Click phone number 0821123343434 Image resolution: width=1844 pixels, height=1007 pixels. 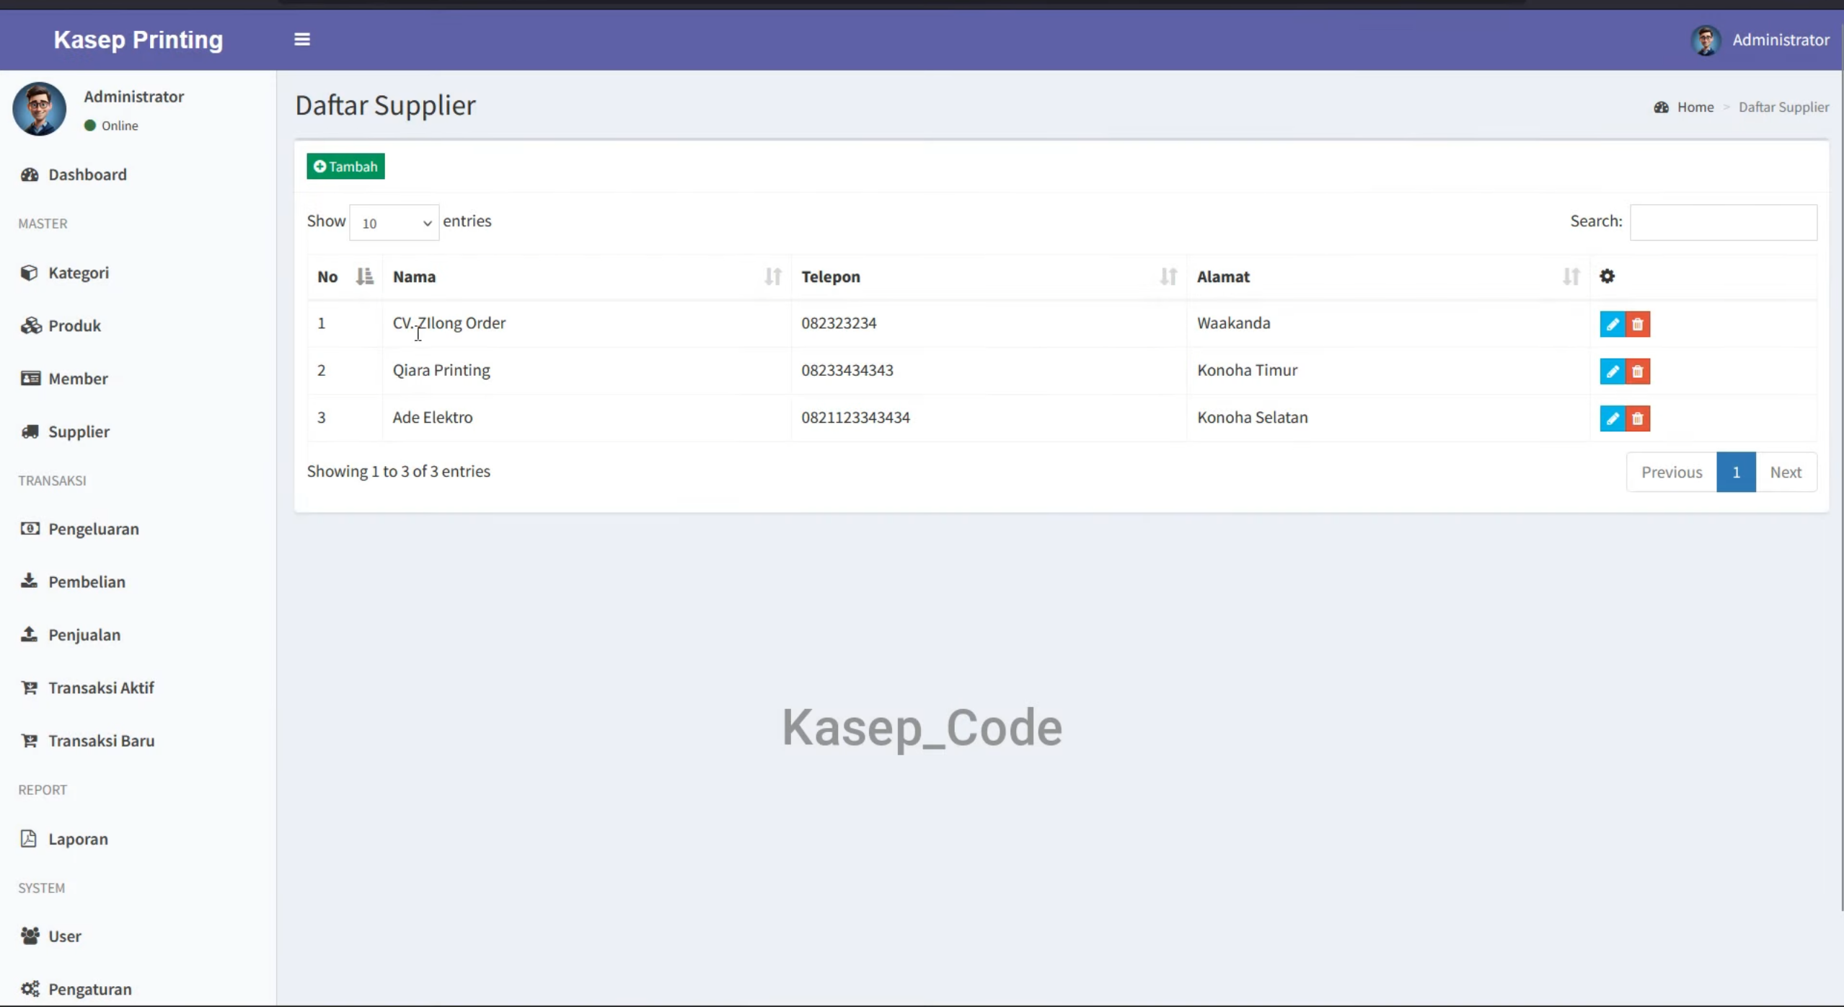tap(855, 418)
